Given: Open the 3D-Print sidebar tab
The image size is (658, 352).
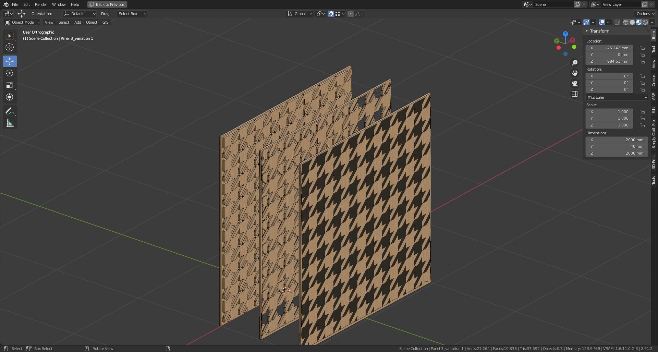Looking at the screenshot, I should 654,162.
